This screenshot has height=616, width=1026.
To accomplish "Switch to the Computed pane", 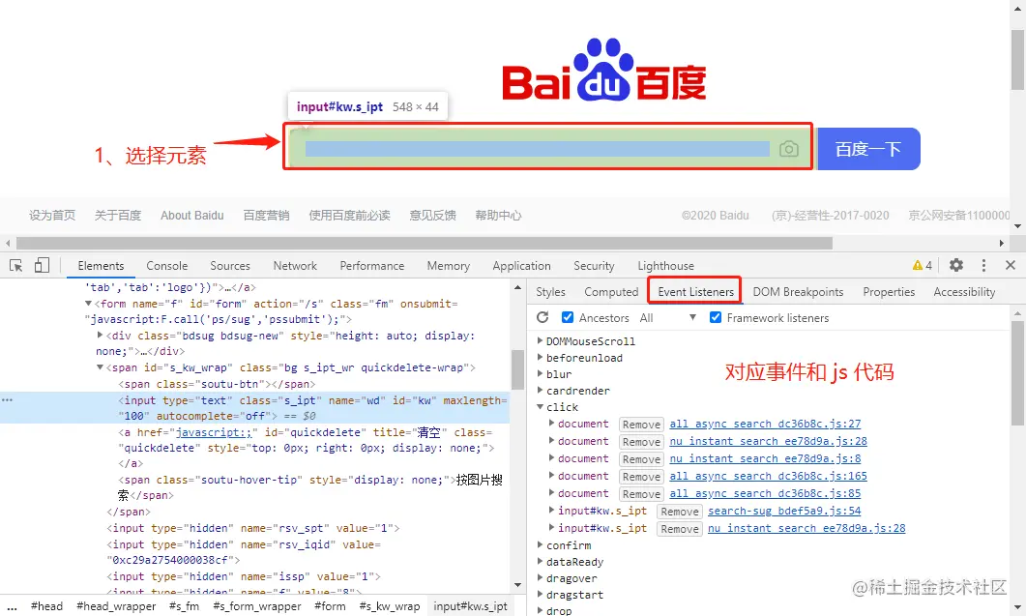I will click(611, 292).
